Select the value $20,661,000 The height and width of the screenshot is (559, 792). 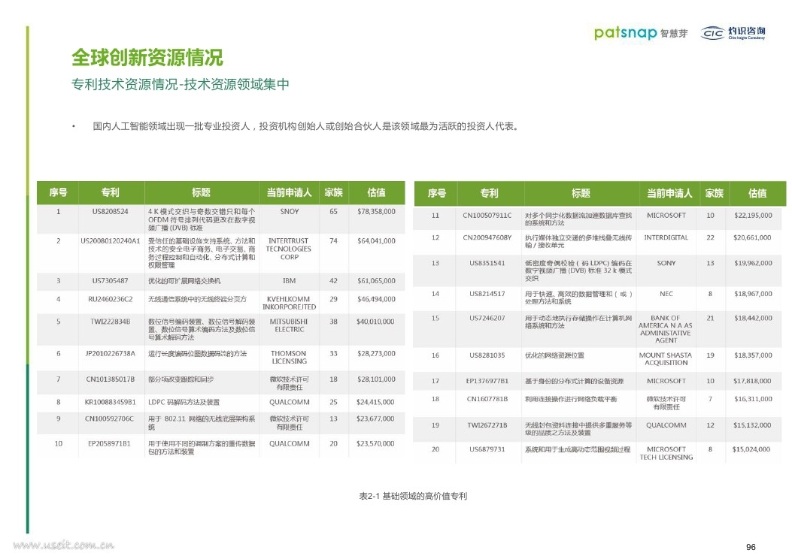coord(752,237)
